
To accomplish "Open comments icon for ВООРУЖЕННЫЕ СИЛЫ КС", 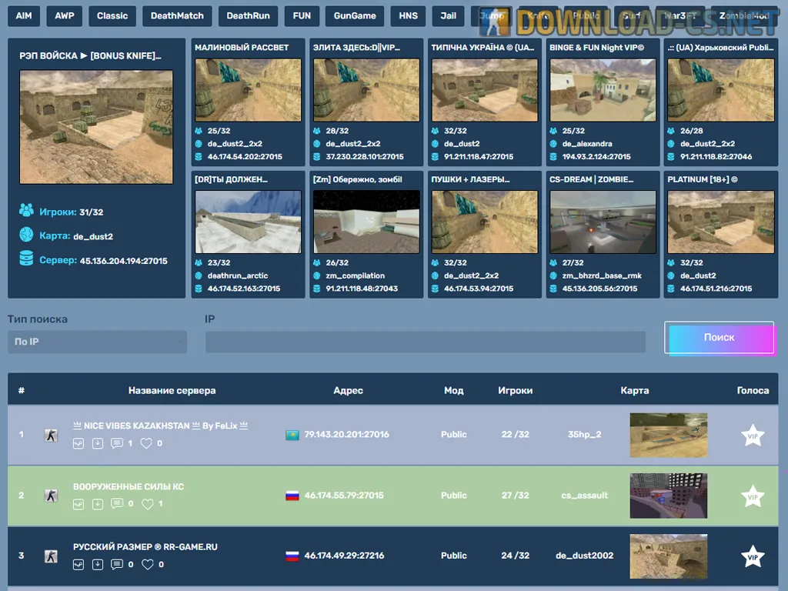I will pyautogui.click(x=117, y=503).
